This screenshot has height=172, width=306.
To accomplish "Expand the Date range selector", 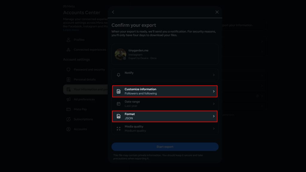I will [165, 104].
